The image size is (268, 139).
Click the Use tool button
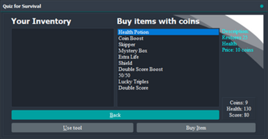pos(72,128)
